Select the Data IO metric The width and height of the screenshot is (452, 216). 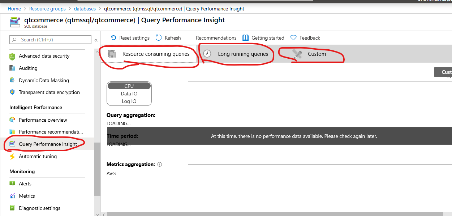pyautogui.click(x=129, y=93)
